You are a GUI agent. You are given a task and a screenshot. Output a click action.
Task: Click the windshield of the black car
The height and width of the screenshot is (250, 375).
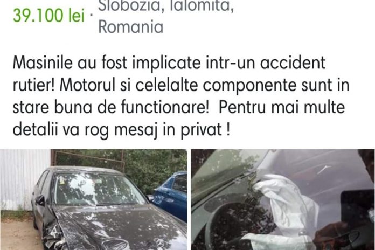click(x=99, y=189)
